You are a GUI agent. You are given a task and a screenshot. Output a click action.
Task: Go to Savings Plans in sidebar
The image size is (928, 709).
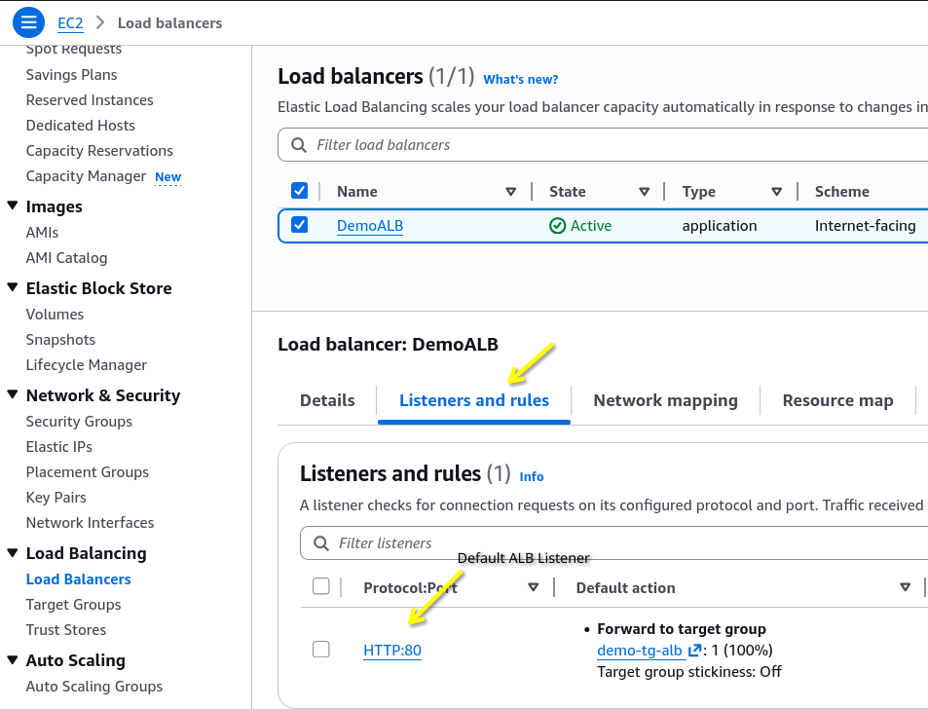[x=72, y=75]
